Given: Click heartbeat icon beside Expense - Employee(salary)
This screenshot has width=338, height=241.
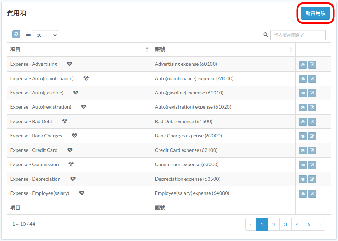Looking at the screenshot, I should 82,193.
